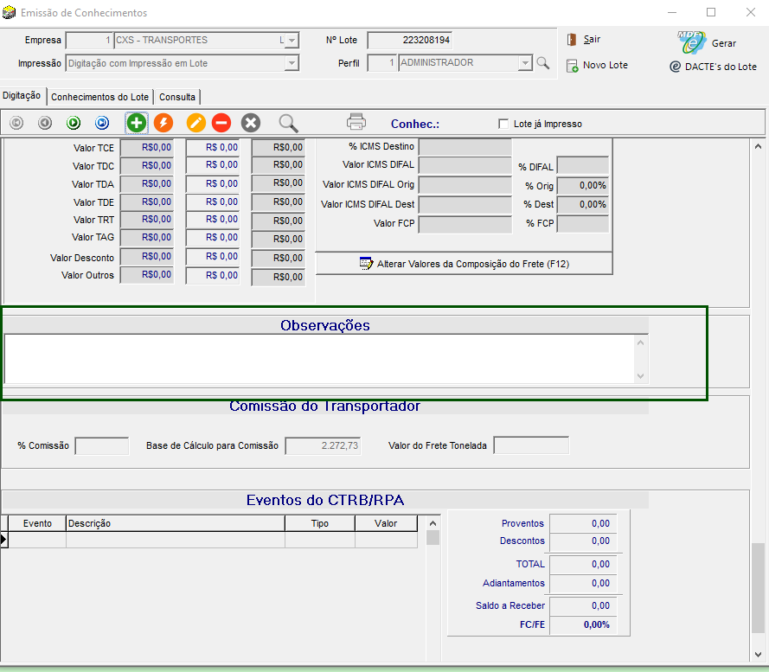
Task: Click the red minus delete icon
Action: (221, 123)
